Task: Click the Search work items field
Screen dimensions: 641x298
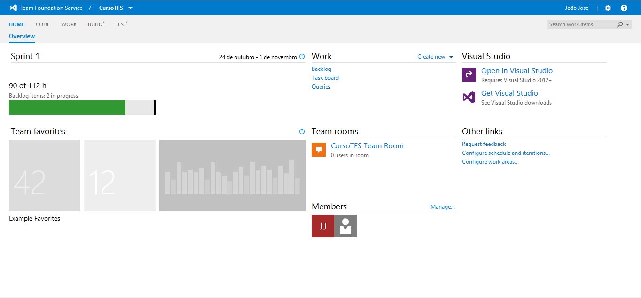Action: tap(582, 24)
